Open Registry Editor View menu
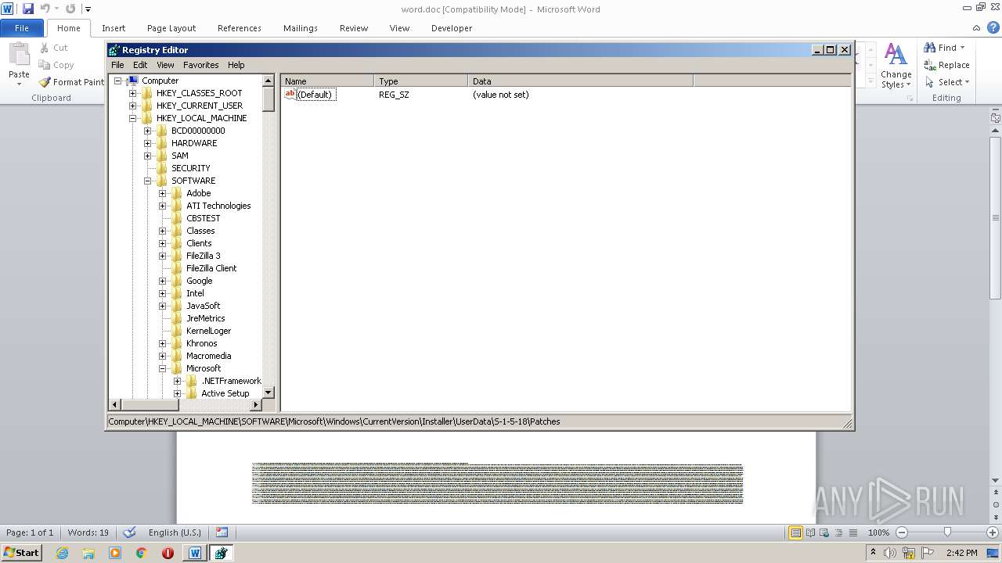The width and height of the screenshot is (1002, 563). click(165, 65)
